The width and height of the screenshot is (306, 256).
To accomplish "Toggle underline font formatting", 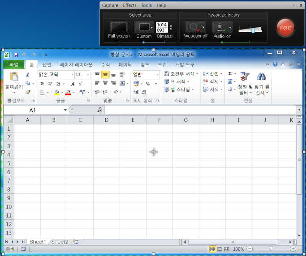I will [58, 84].
